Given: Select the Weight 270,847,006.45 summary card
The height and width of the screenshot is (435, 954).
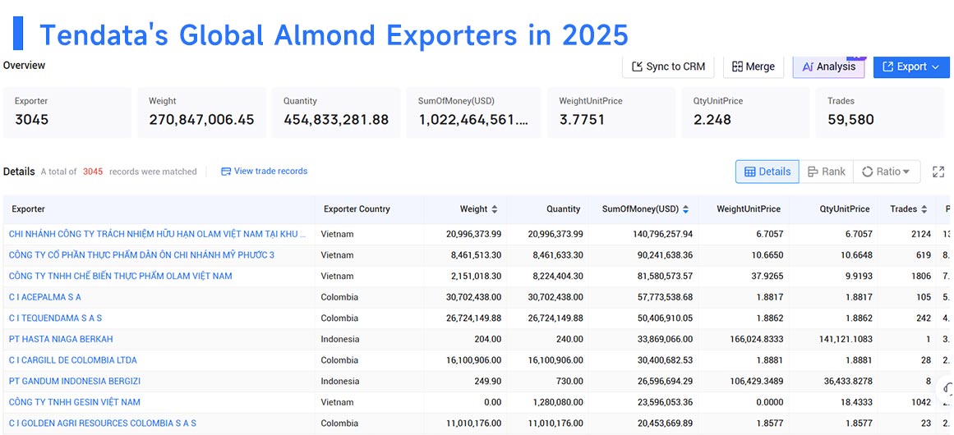Looking at the screenshot, I should coord(201,112).
